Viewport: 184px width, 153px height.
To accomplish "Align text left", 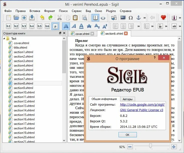I will (x=116, y=26).
